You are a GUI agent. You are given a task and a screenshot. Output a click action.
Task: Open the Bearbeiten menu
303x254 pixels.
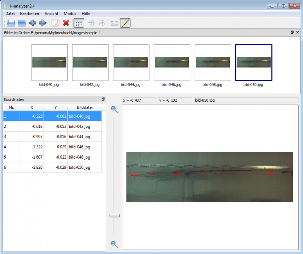click(30, 13)
